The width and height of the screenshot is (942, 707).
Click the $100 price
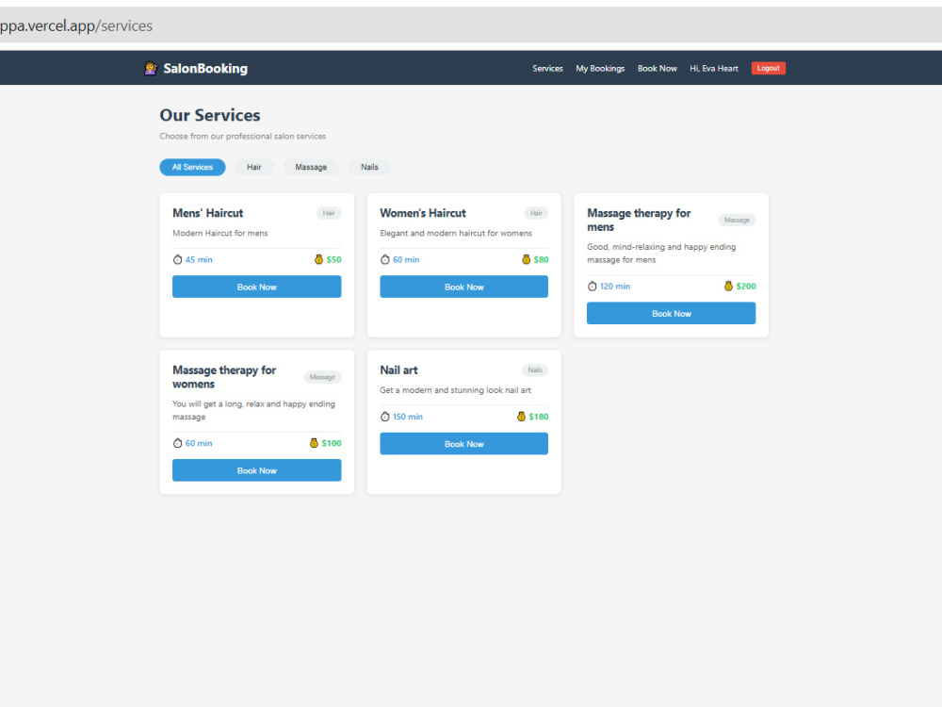tap(332, 443)
